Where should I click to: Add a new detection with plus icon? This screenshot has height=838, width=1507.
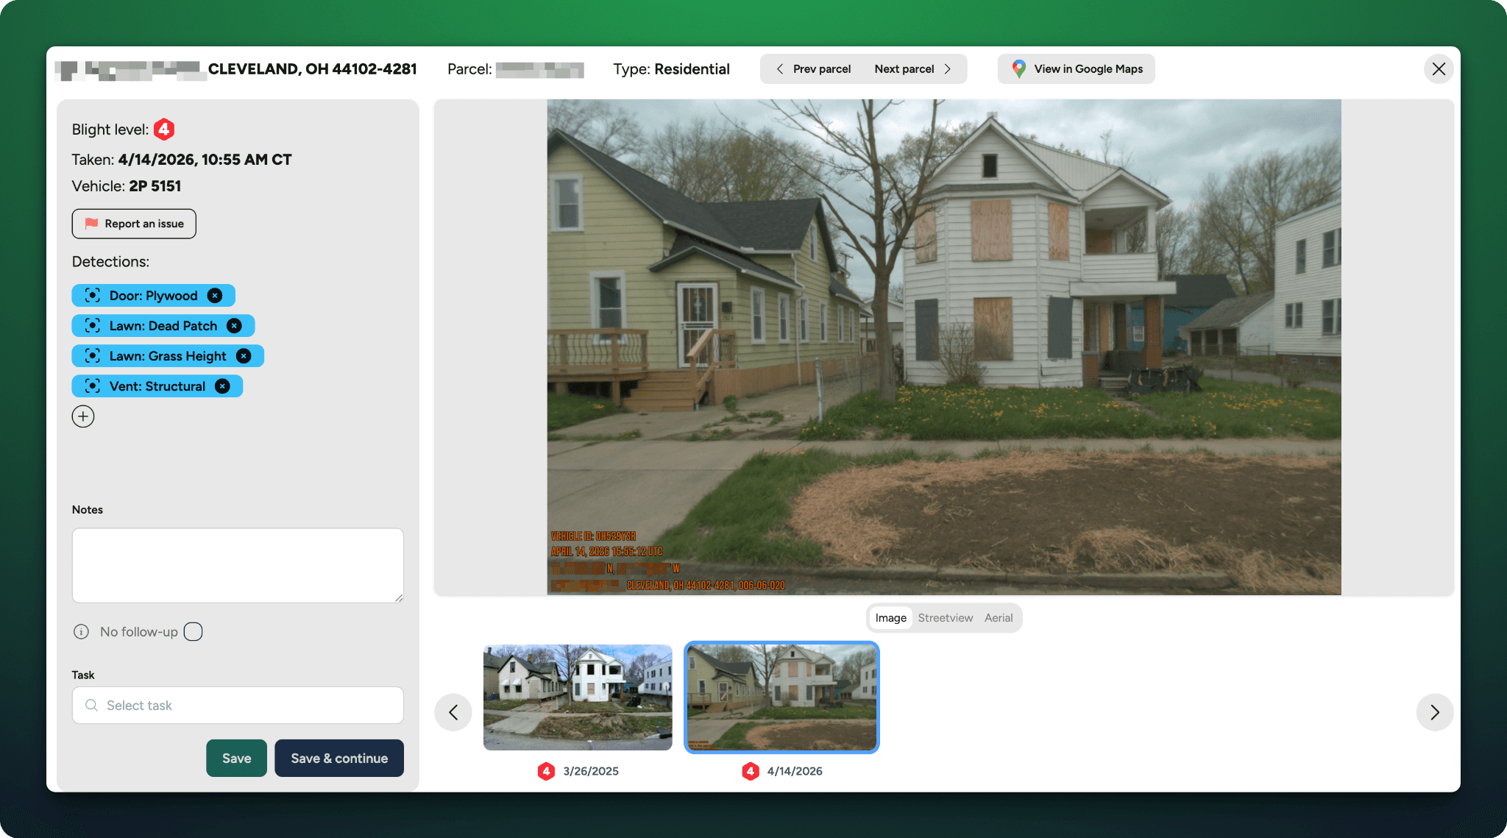pyautogui.click(x=83, y=416)
